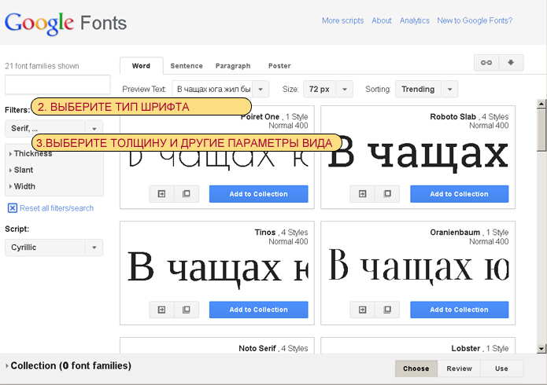Select the Choose step button

click(416, 368)
